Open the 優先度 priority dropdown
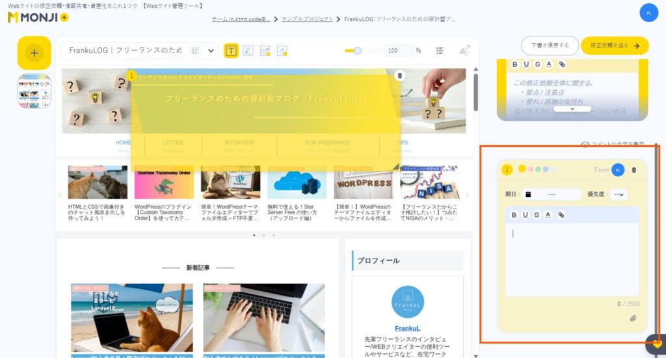The width and height of the screenshot is (666, 358). [619, 194]
